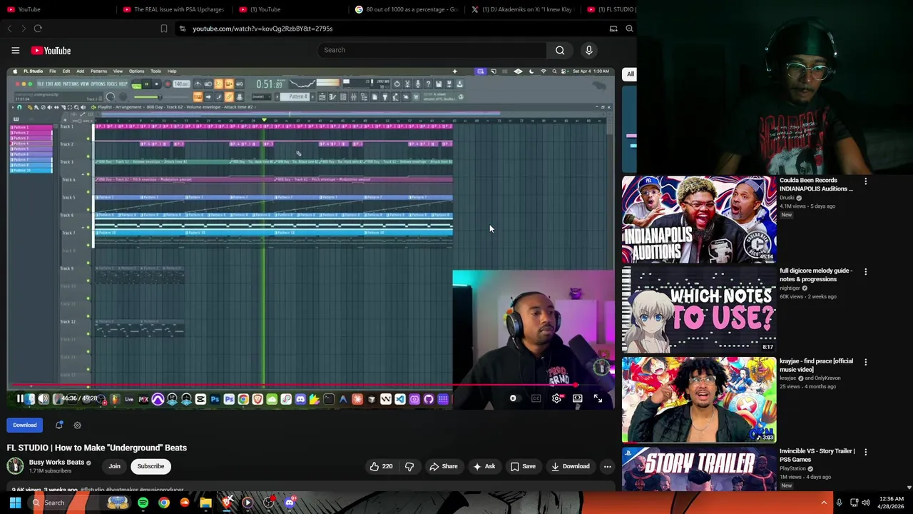Switch player to theater mode
Viewport: 913px width, 514px height.
[x=577, y=398]
